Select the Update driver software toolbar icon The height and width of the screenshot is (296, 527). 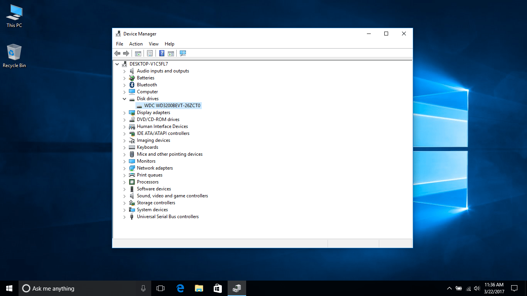tap(171, 53)
